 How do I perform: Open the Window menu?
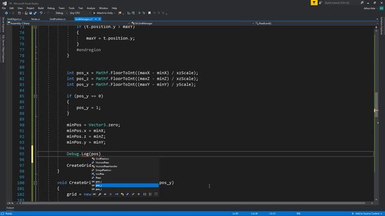click(x=103, y=8)
